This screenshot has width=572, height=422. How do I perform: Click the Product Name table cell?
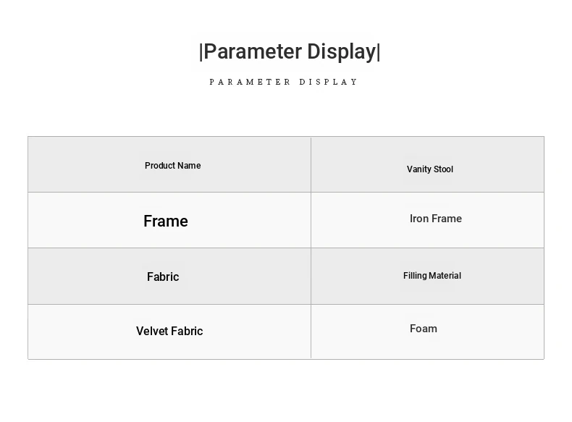(172, 166)
